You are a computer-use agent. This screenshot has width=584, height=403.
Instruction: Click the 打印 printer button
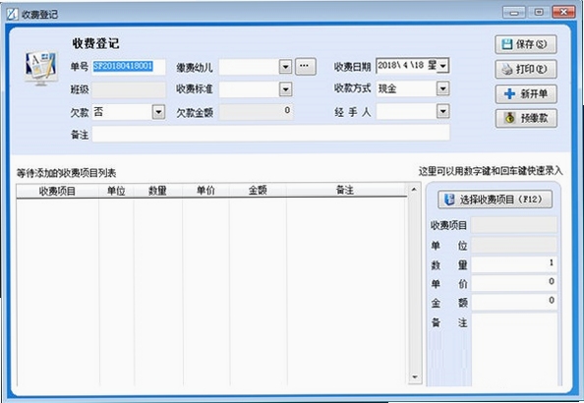[x=526, y=69]
